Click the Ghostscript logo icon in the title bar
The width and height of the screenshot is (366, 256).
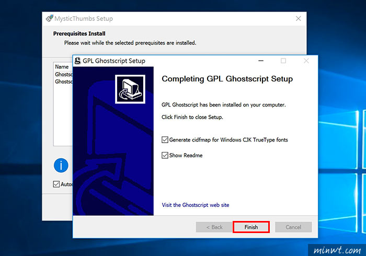77,61
